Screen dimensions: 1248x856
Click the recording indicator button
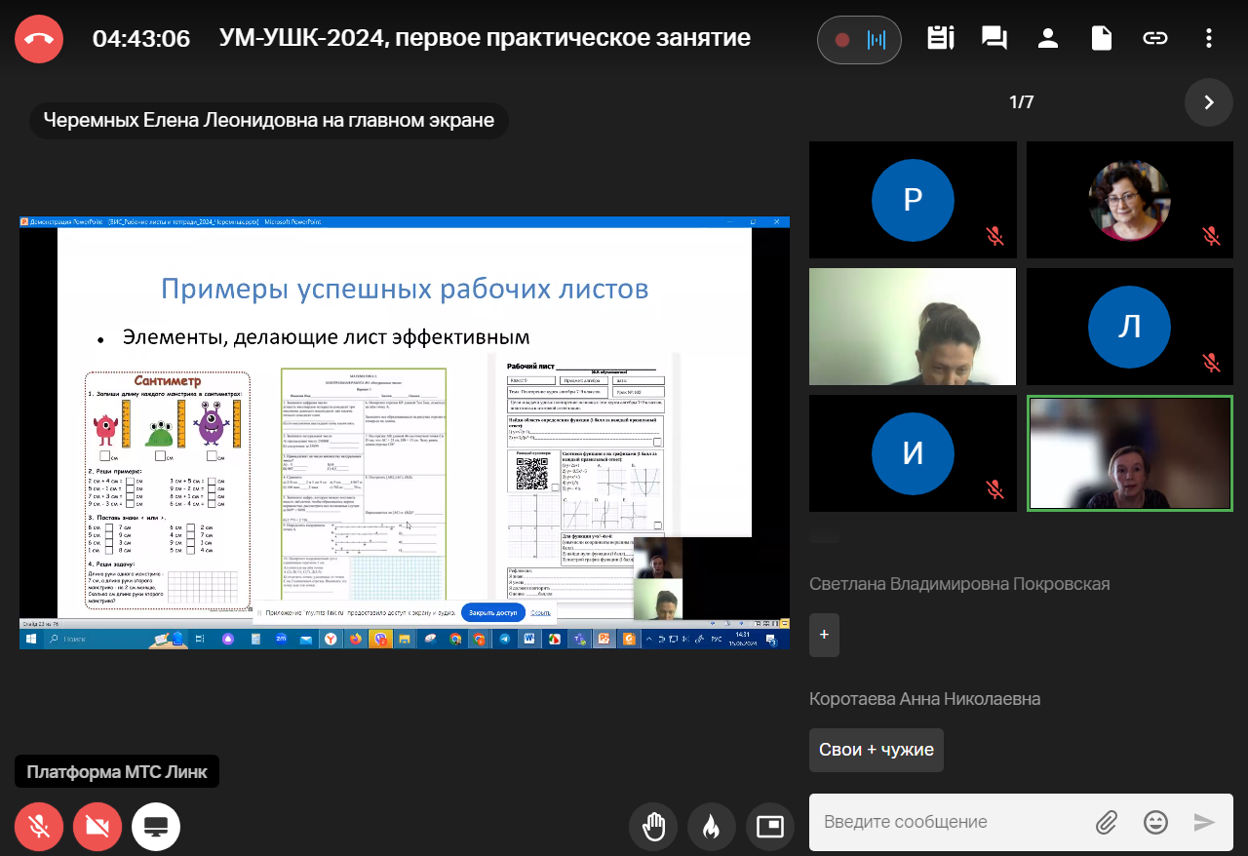(x=859, y=40)
